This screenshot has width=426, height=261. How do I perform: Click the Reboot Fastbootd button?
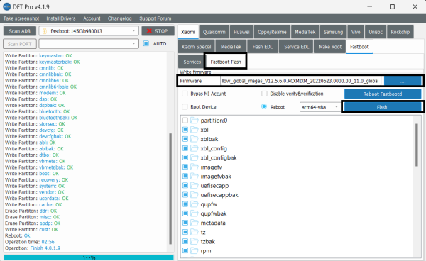tap(383, 94)
